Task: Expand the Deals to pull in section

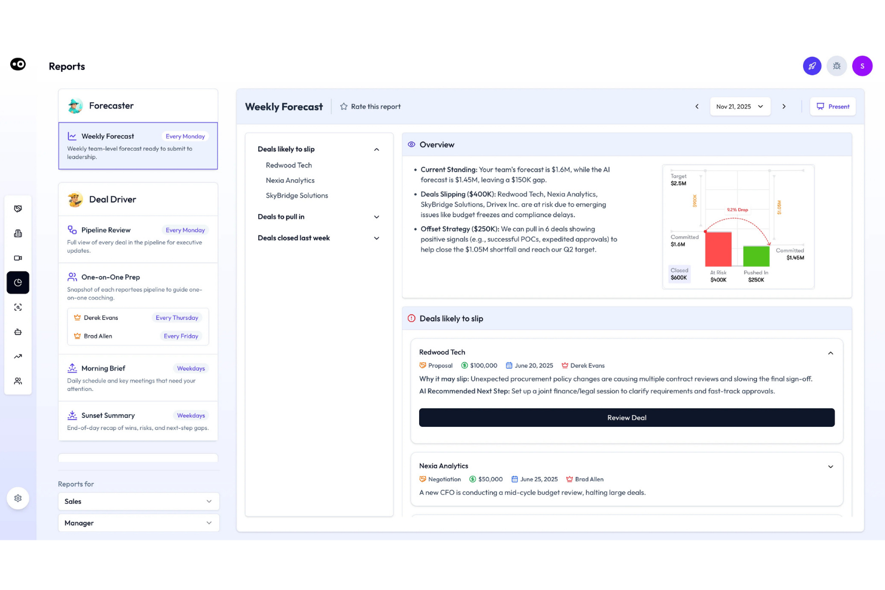Action: 319,216
